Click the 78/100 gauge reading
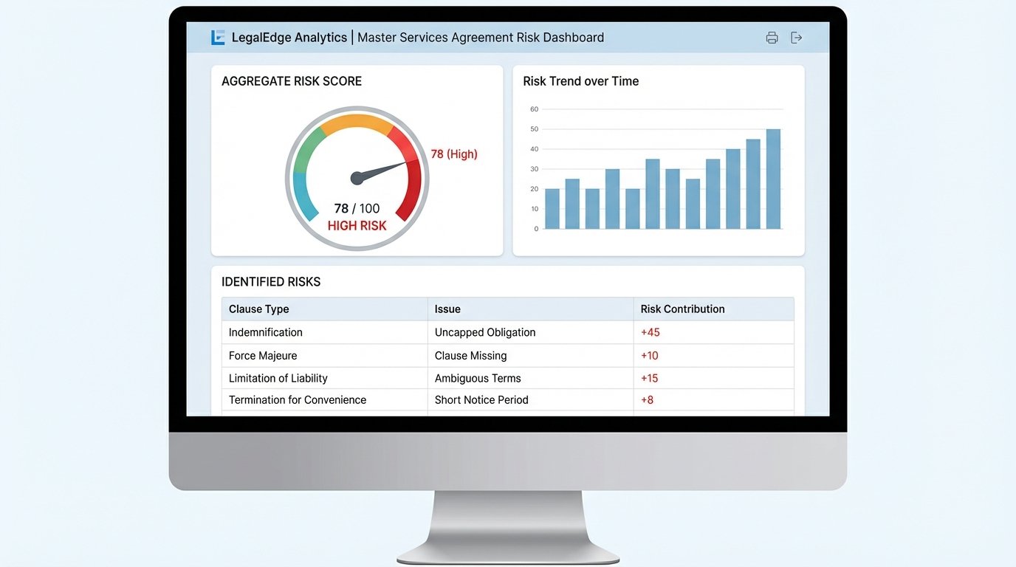Screen dimensions: 1016x567 coord(357,208)
